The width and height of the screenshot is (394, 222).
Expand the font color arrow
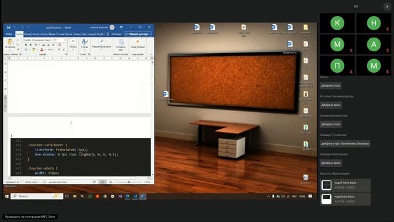click(45, 49)
